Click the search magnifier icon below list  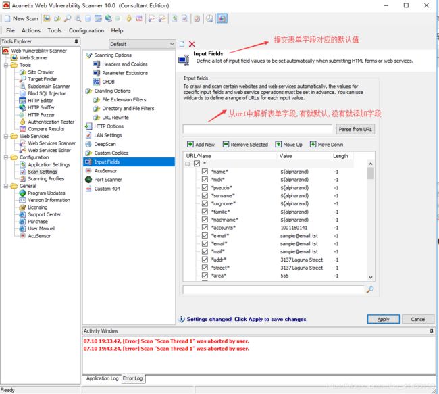pos(370,289)
